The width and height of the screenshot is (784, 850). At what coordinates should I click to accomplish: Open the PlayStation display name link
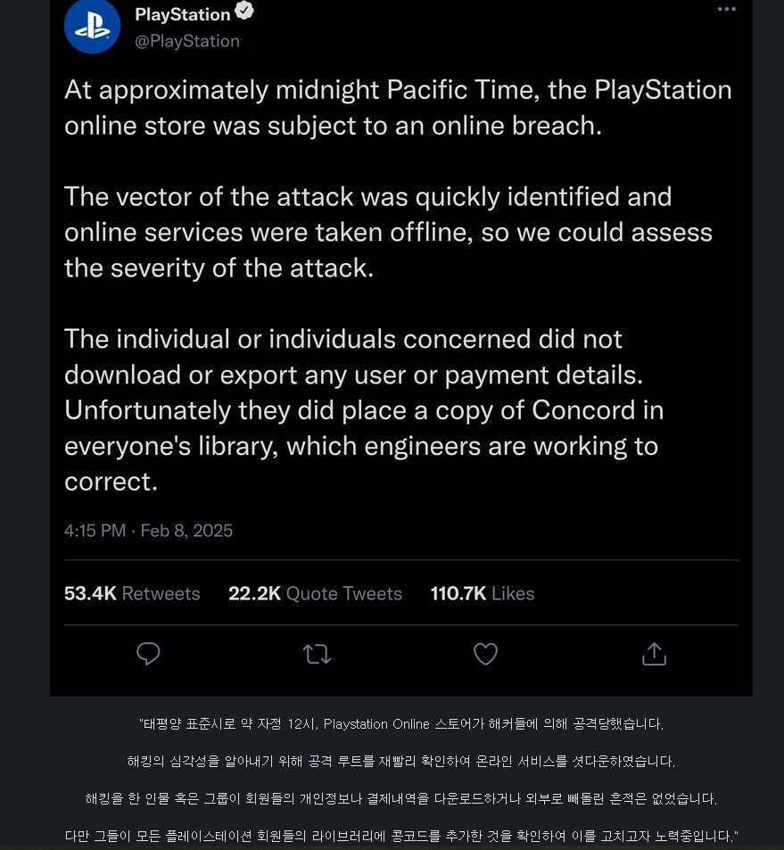pyautogui.click(x=182, y=13)
